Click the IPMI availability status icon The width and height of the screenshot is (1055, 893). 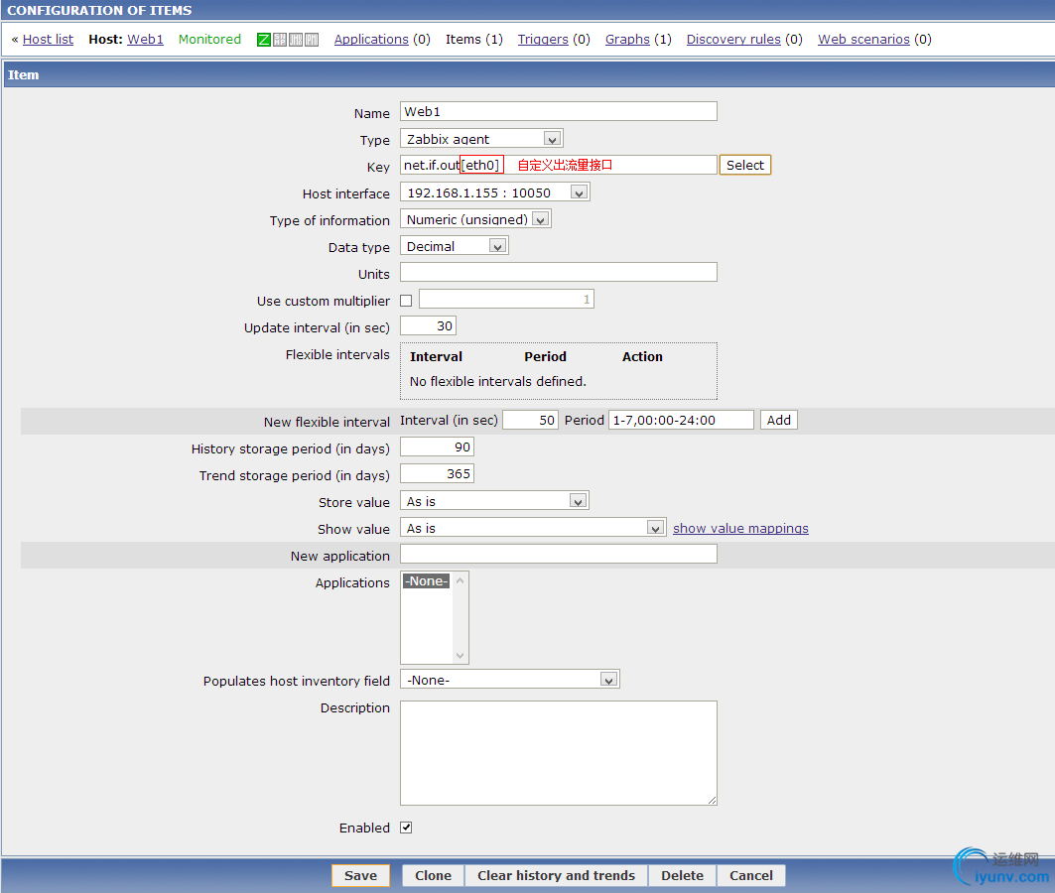pyautogui.click(x=312, y=40)
